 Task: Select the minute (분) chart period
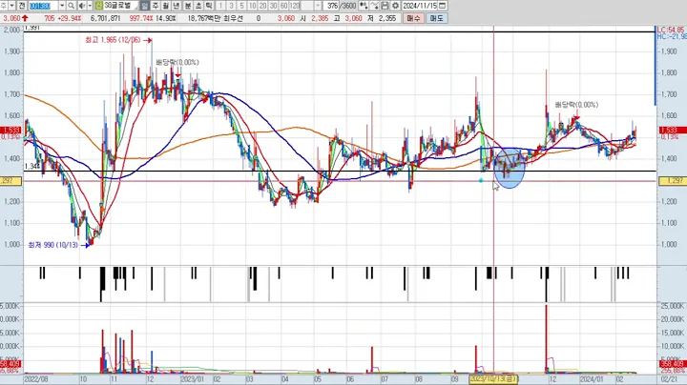pos(188,6)
